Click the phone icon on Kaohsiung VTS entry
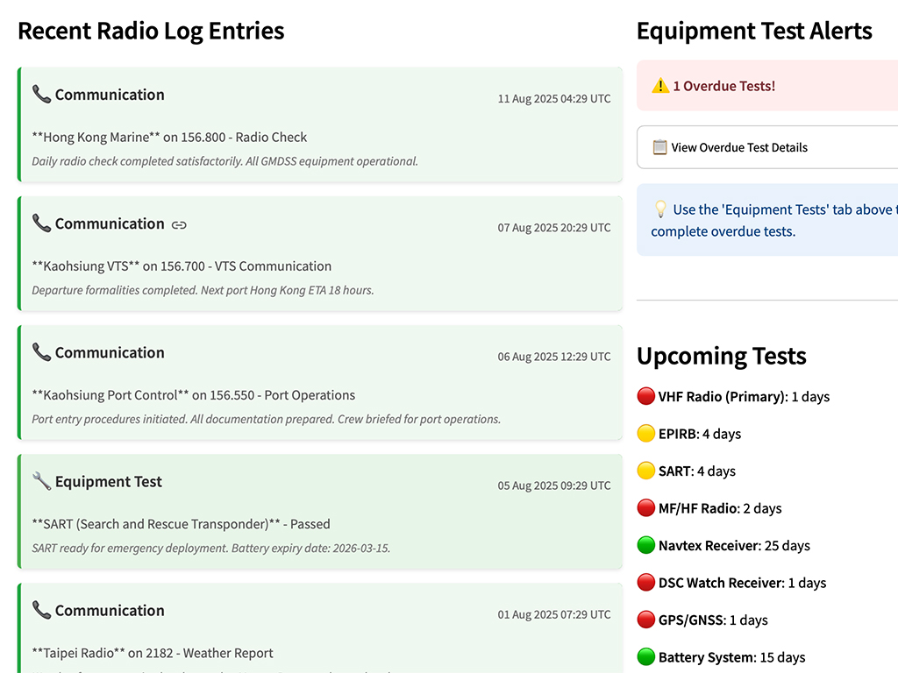Image resolution: width=898 pixels, height=673 pixels. 41,223
